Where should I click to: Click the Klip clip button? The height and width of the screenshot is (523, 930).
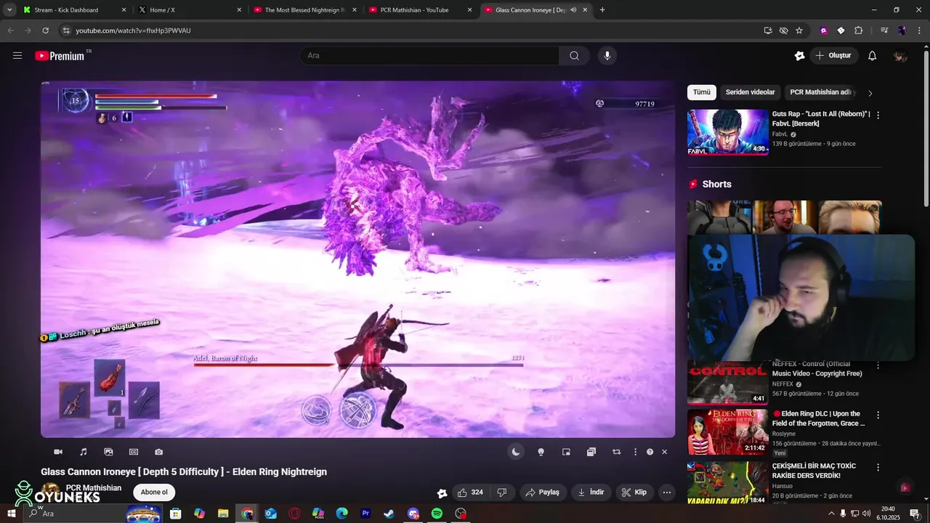634,492
